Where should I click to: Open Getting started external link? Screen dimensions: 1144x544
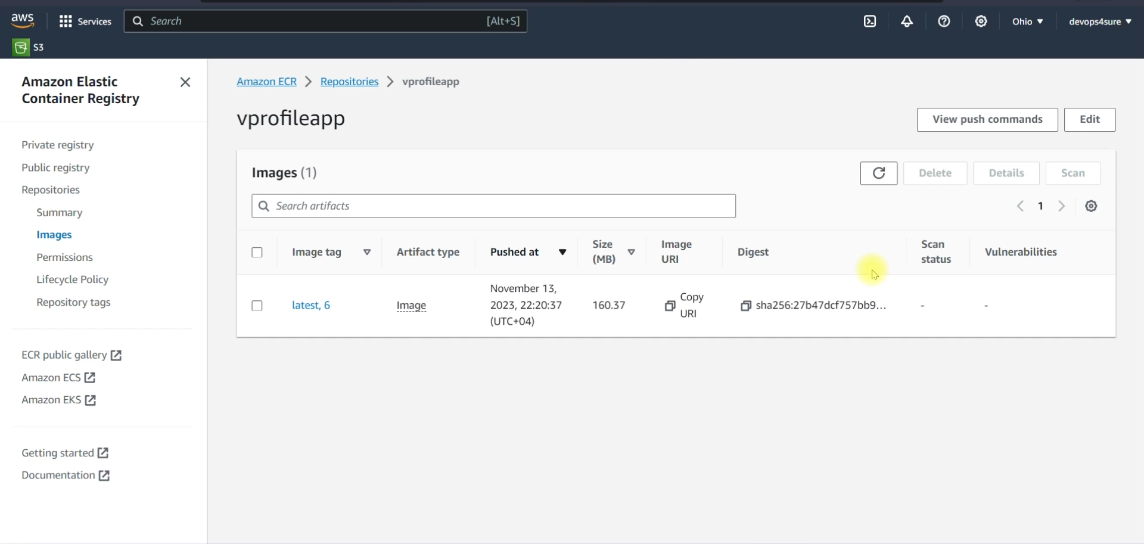[x=65, y=453]
